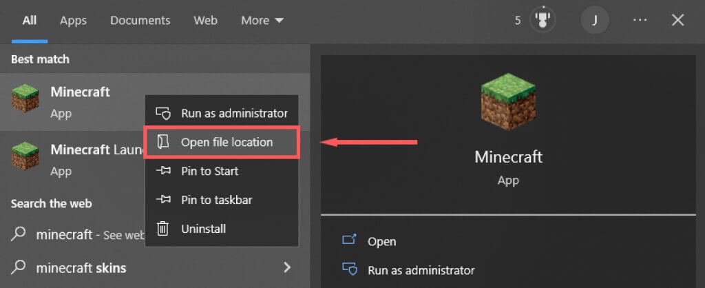Open the More filters dropdown
Screen dimensions: 705x288
[x=262, y=21]
